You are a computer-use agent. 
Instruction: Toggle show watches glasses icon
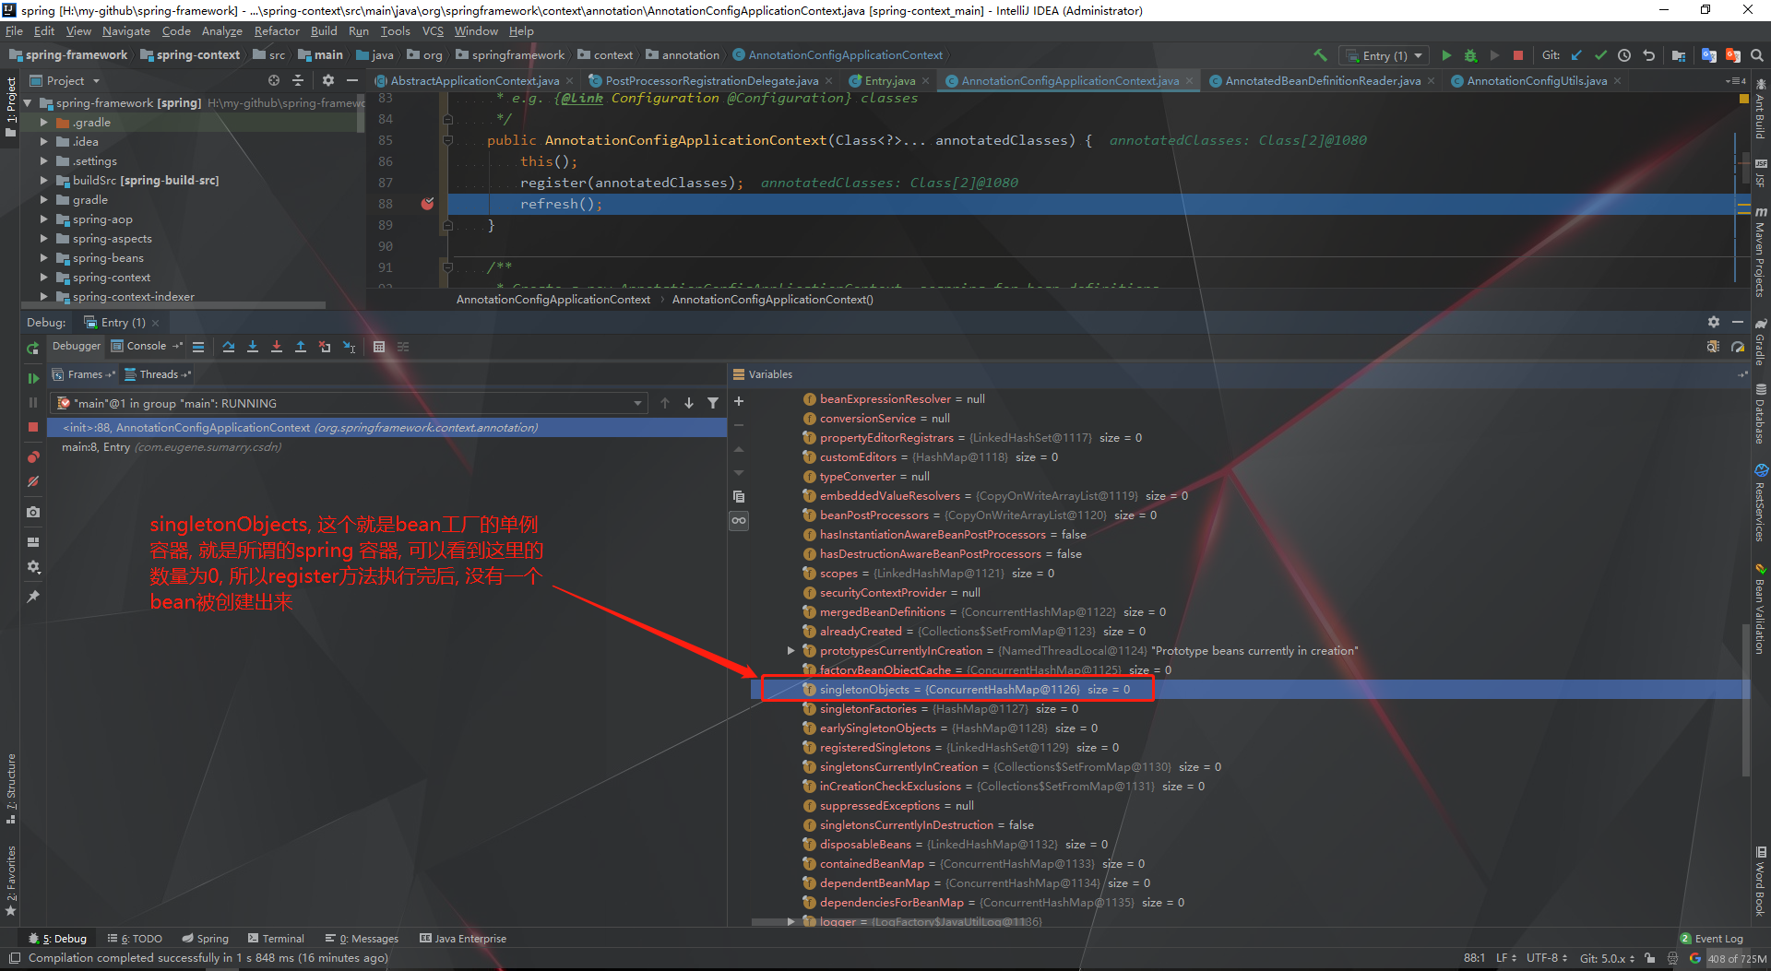tap(739, 521)
